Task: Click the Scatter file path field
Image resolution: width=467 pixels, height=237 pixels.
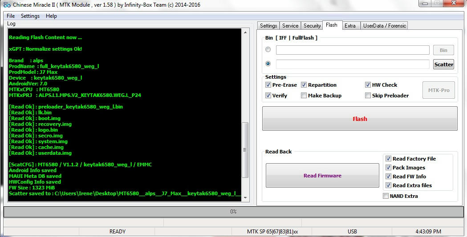Action: tap(353, 64)
